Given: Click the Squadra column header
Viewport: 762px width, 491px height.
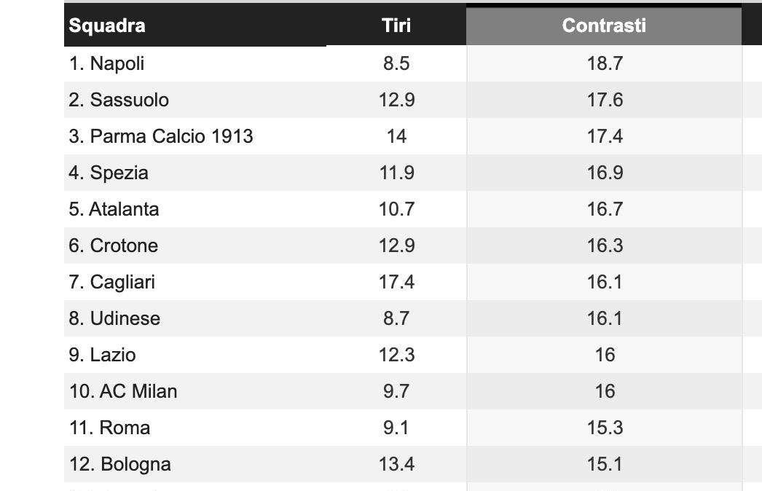Looking at the screenshot, I should tap(107, 25).
